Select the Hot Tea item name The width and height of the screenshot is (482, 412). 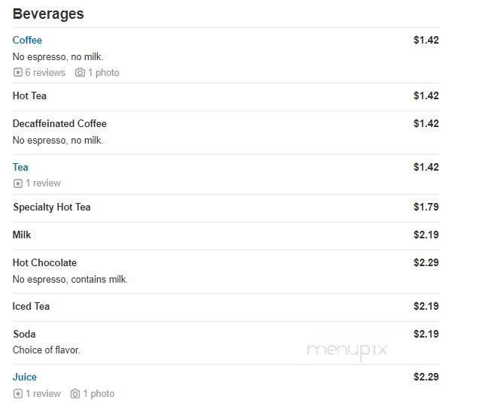[29, 95]
